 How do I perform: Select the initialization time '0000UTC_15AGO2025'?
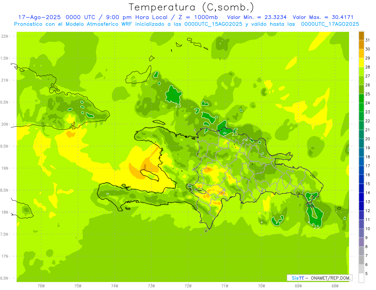pos(213,24)
